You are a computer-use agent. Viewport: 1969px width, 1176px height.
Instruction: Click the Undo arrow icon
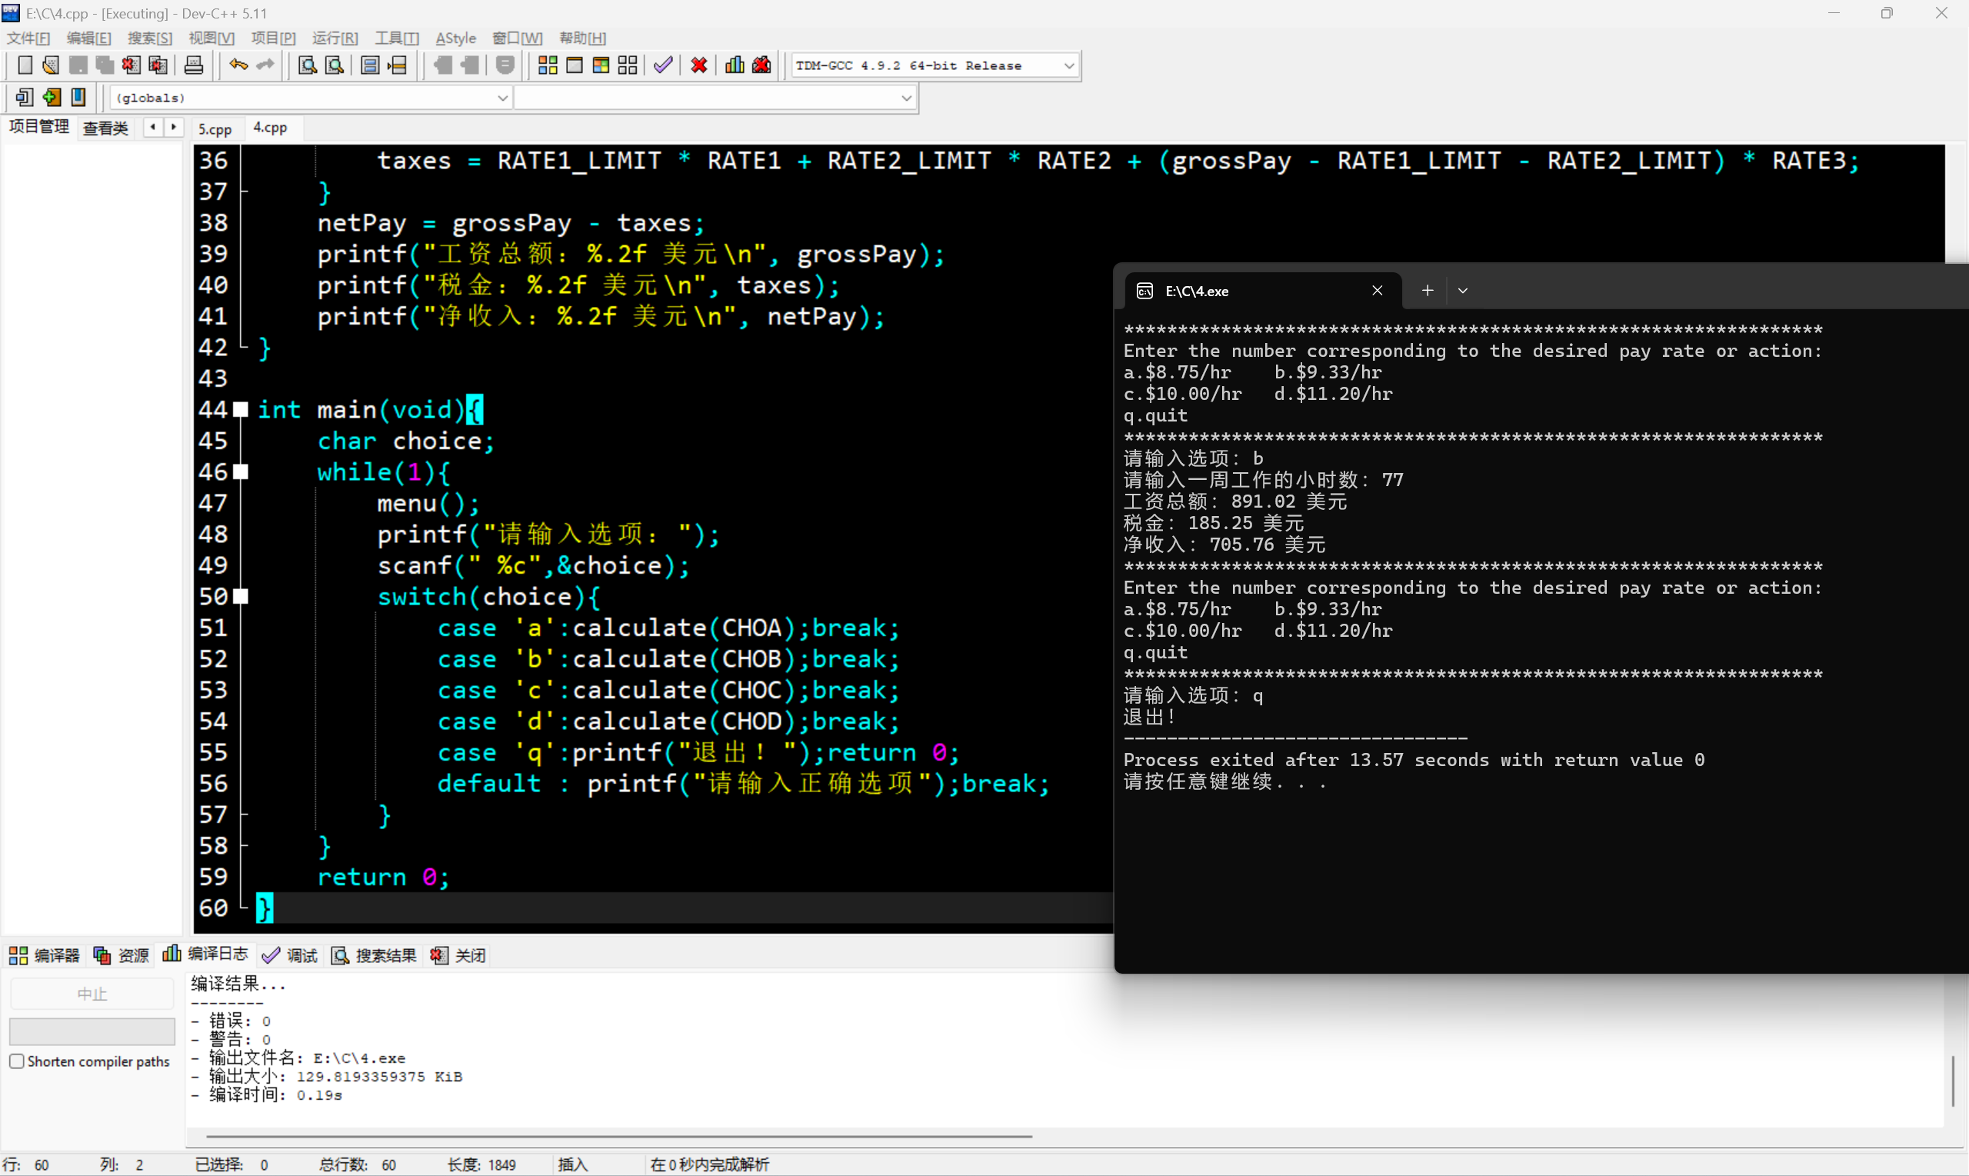click(238, 66)
